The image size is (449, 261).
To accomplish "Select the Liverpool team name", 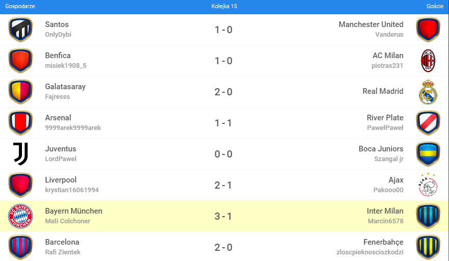I will 61,180.
